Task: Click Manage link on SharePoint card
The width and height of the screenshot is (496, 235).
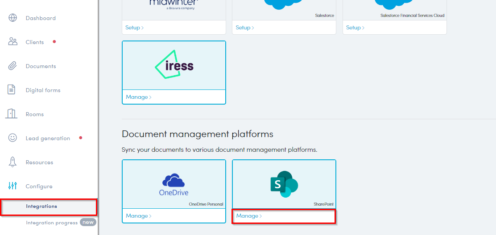Action: point(249,216)
